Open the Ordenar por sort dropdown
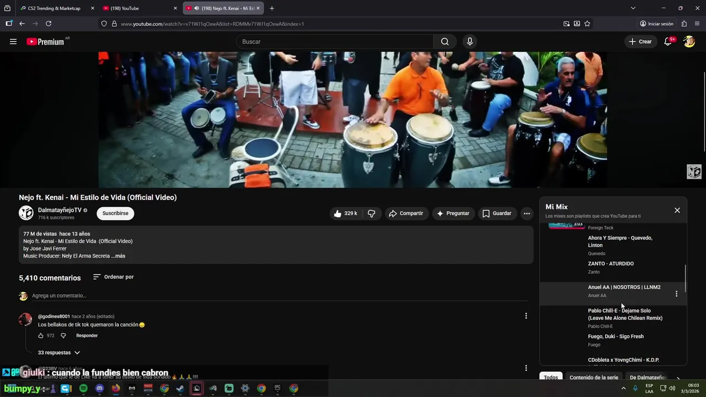 [113, 277]
